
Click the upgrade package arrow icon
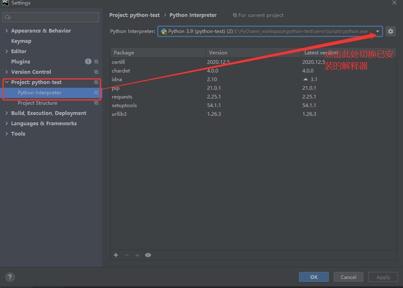[x=137, y=255]
